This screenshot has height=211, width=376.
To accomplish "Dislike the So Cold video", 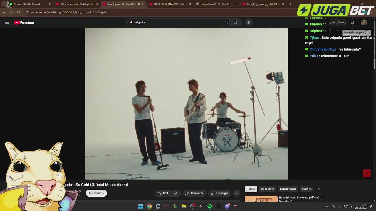I will click(176, 193).
